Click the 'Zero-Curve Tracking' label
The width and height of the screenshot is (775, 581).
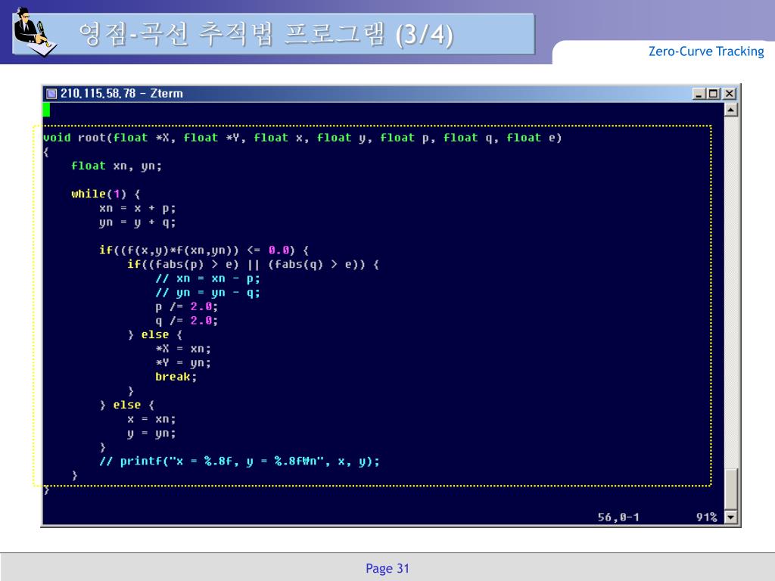706,51
